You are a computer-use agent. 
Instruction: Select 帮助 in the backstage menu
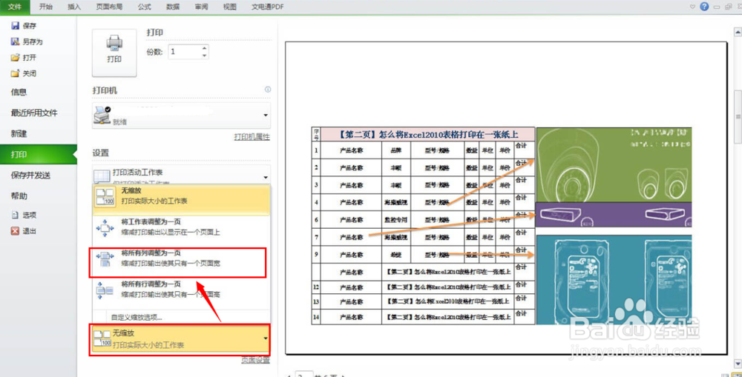(x=19, y=196)
